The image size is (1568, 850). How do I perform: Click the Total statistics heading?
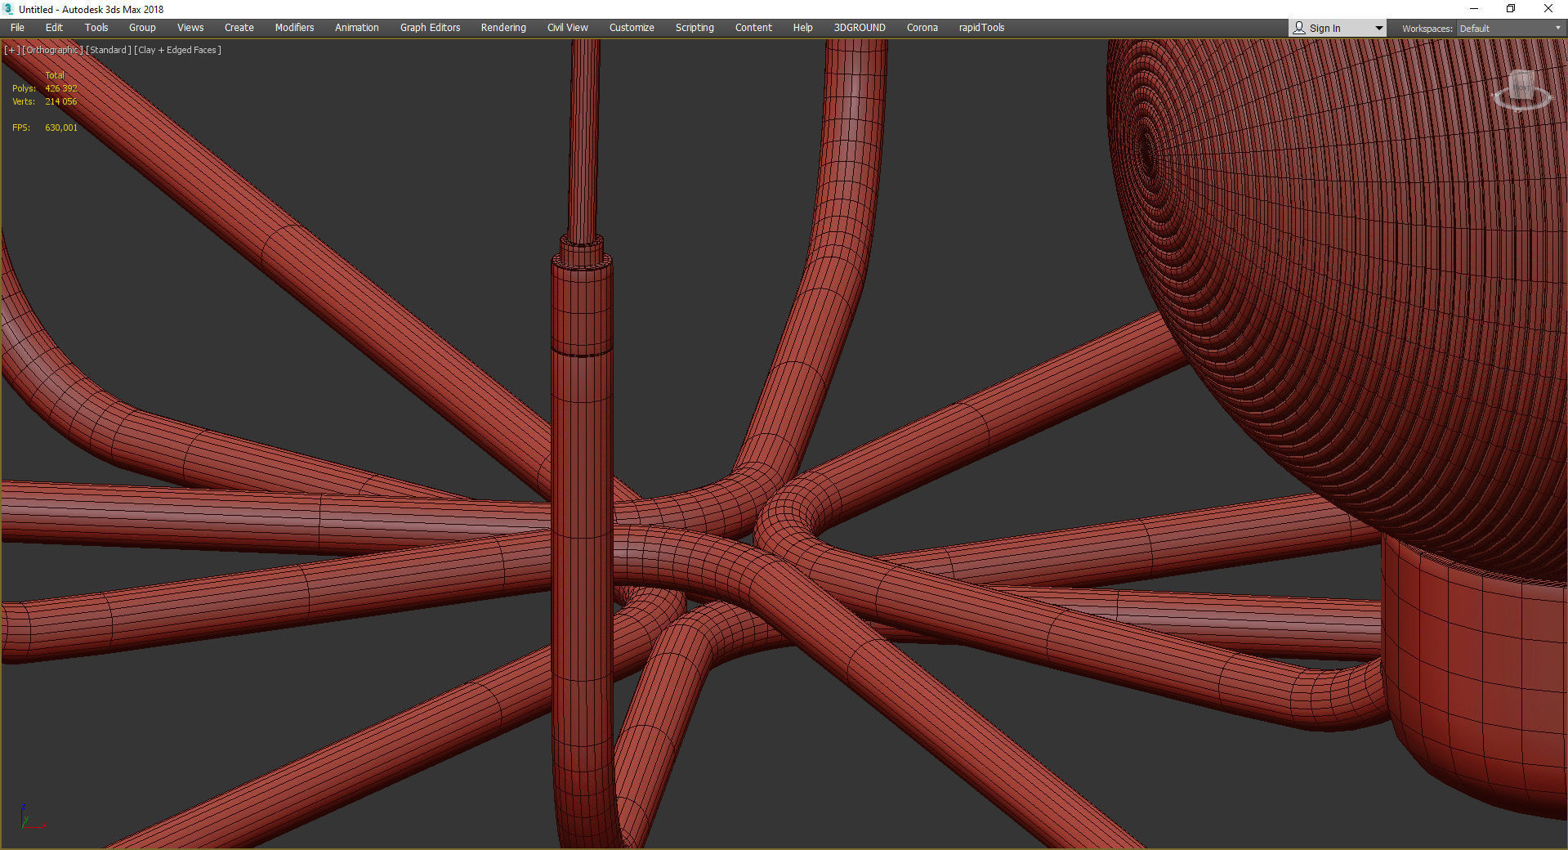[55, 75]
